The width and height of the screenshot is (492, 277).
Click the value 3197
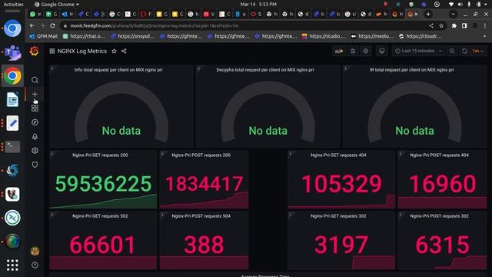pos(341,245)
